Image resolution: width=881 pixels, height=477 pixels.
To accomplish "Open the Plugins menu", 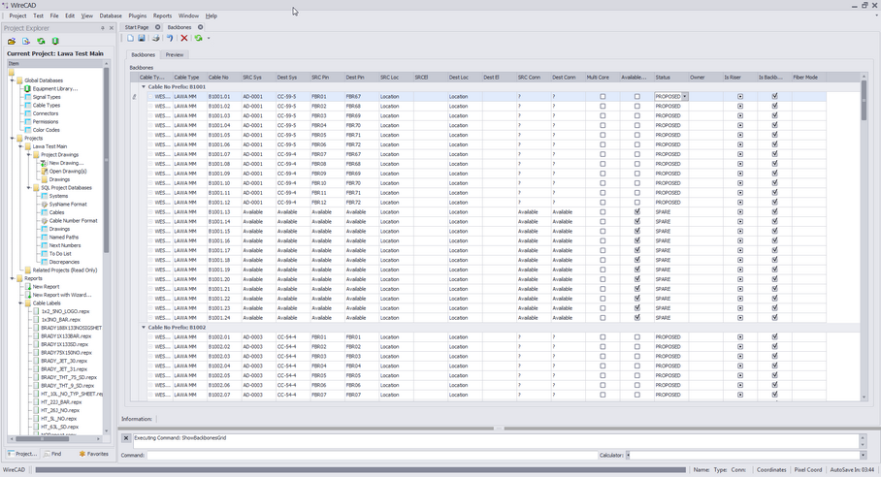I will pos(137,16).
